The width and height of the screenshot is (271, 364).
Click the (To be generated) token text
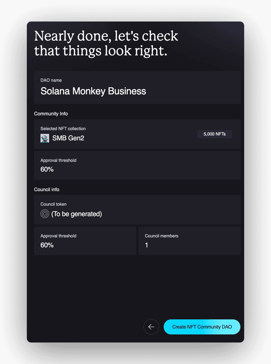point(76,214)
